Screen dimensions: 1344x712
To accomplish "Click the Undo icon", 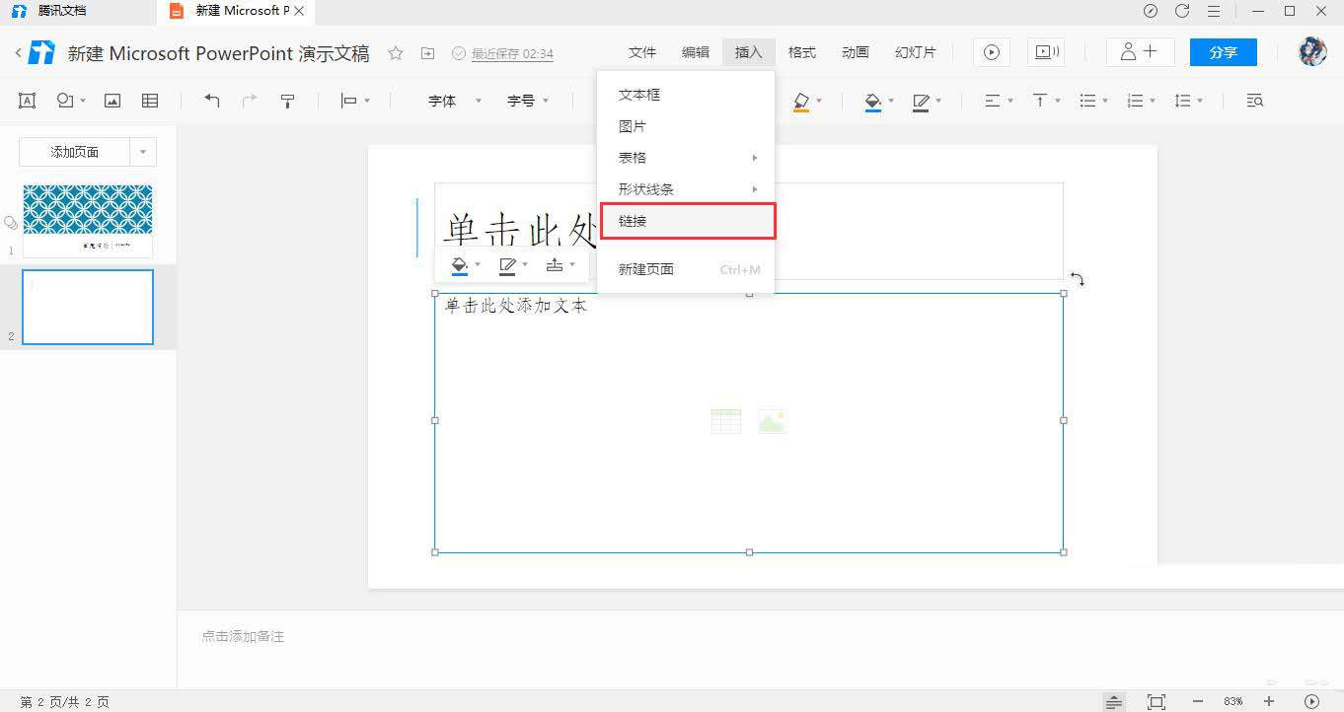I will click(x=211, y=100).
